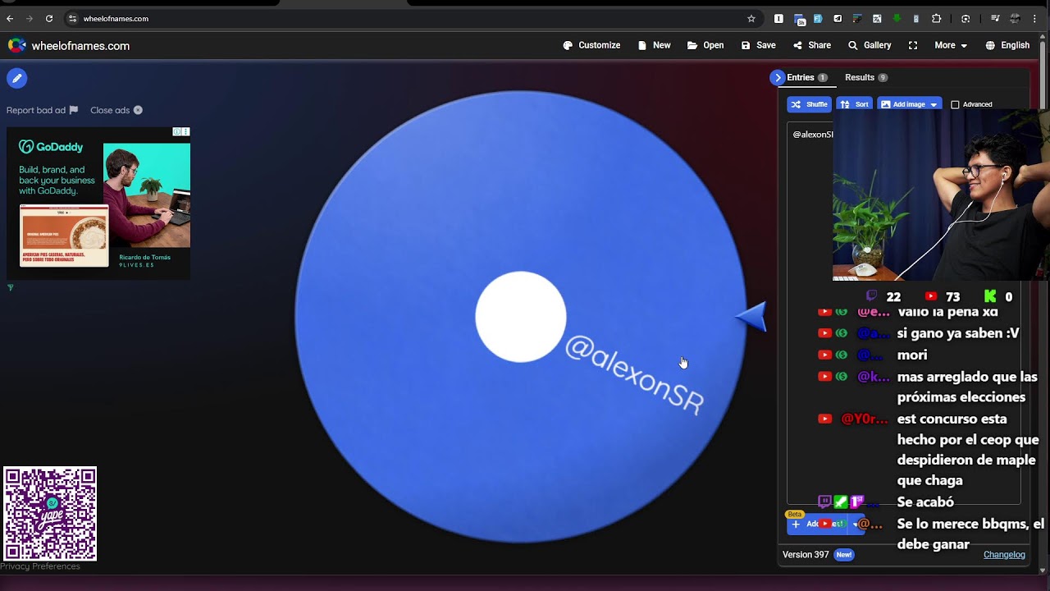
Task: Switch to the Entries tab
Action: [x=807, y=77]
